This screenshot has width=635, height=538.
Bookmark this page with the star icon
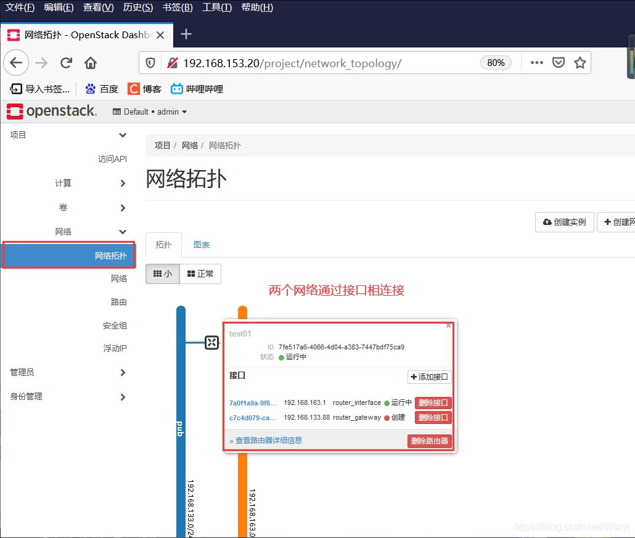point(580,63)
